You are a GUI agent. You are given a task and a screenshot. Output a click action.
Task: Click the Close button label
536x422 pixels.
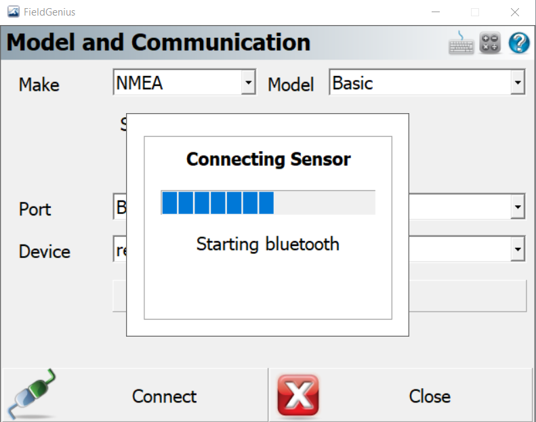coord(430,396)
